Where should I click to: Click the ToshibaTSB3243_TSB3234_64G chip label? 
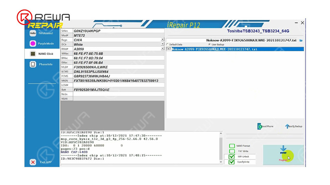click(258, 31)
